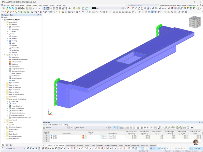203x152 pixels.
Task: Toggle the Tables panel view button
Action: (x=48, y=8)
